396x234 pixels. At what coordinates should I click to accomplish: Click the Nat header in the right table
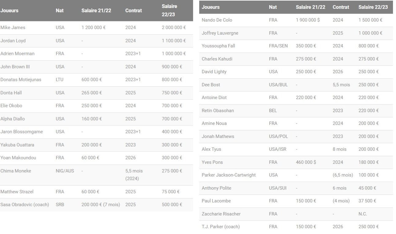273,7
